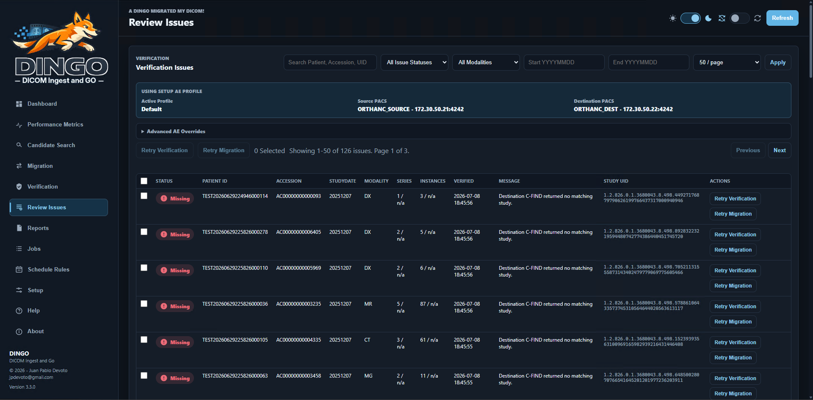Click the PATIENT ID column header

coord(215,181)
